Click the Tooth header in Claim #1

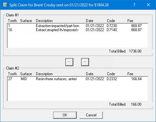pos(12,21)
